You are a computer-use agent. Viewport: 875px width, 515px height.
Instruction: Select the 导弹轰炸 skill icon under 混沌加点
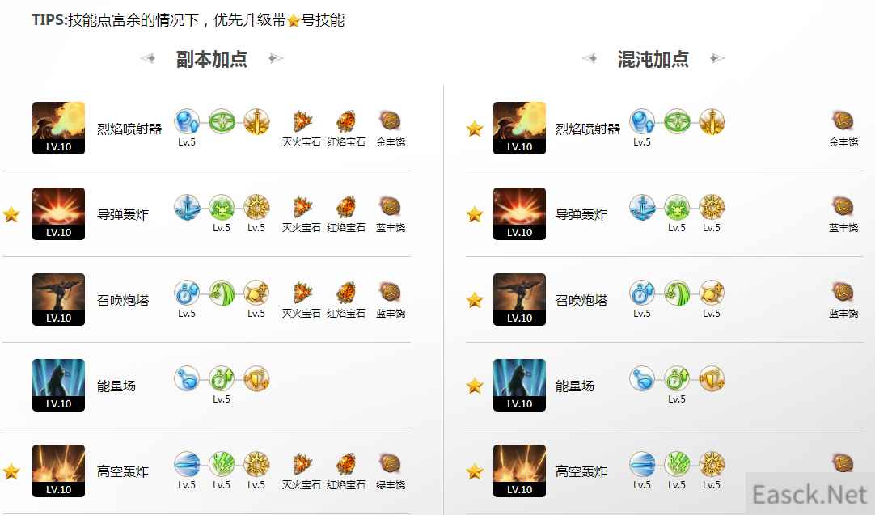pyautogui.click(x=519, y=213)
